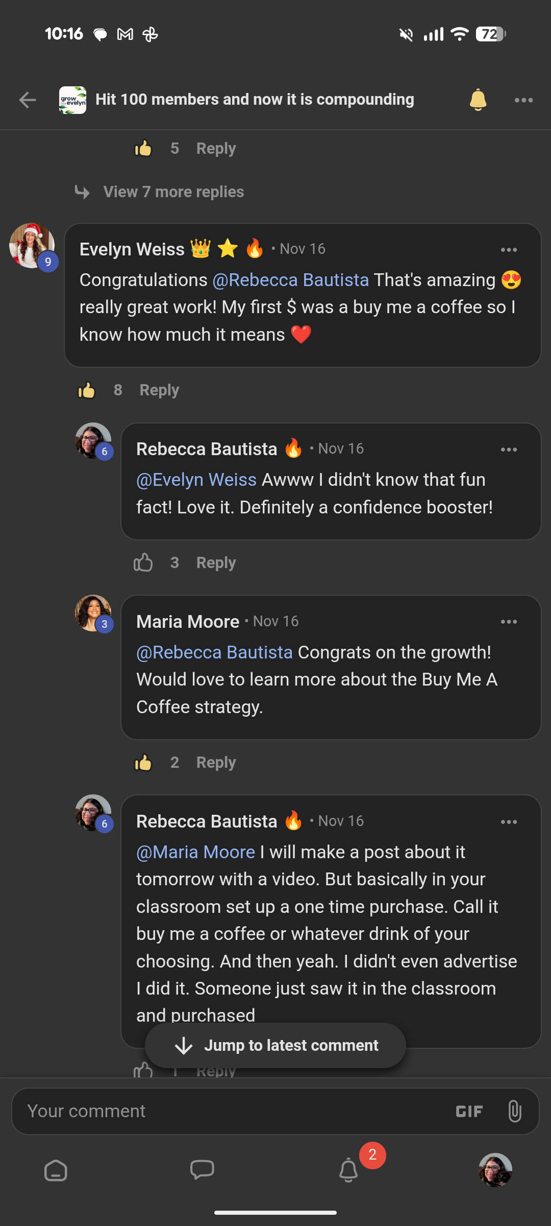Viewport: 551px width, 1226px height.
Task: Go back using the top-left arrow
Action: 28,100
